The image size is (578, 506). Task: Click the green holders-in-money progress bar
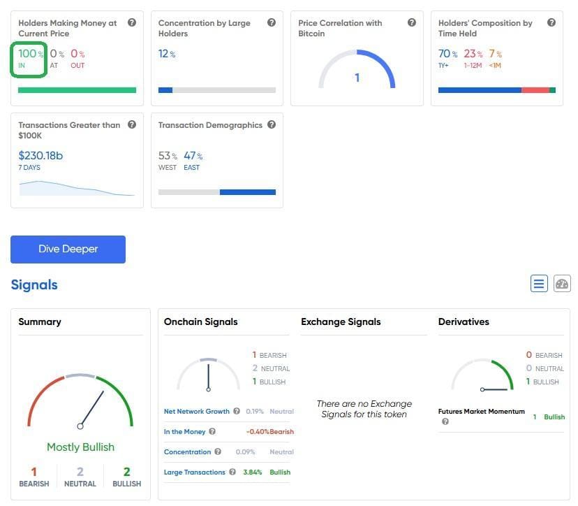pos(77,90)
